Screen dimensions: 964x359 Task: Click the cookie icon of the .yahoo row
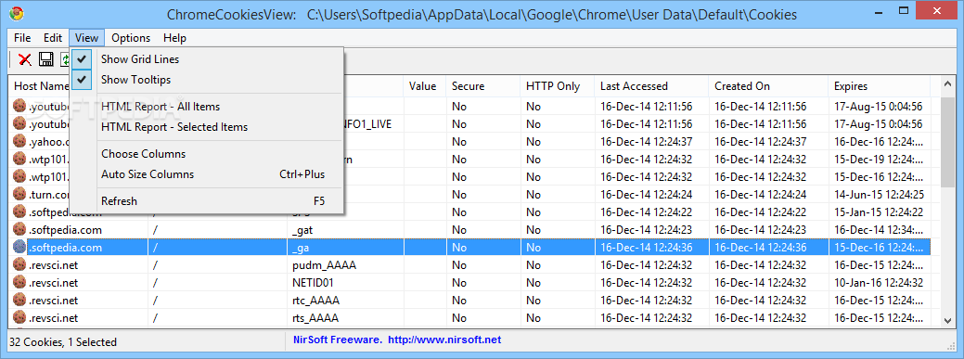tap(20, 141)
